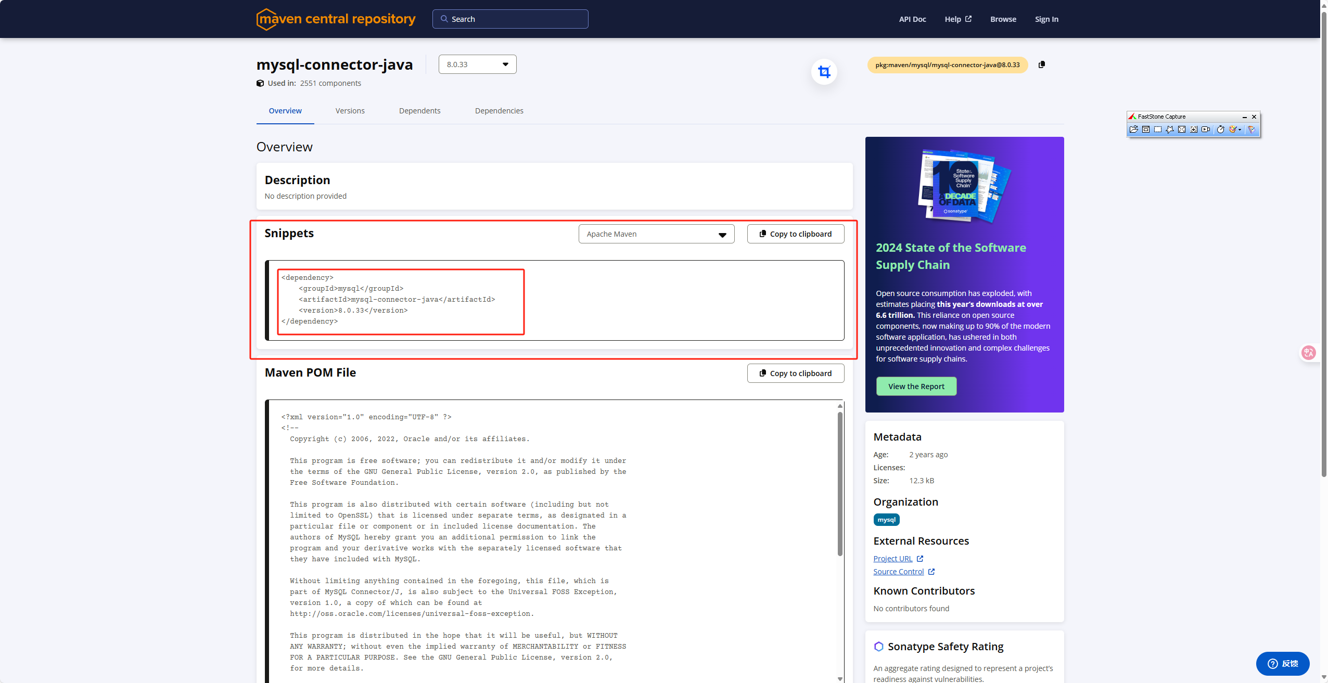Capture a freehand region in FastStone
Screen dimensions: 1328x683
click(x=1170, y=131)
